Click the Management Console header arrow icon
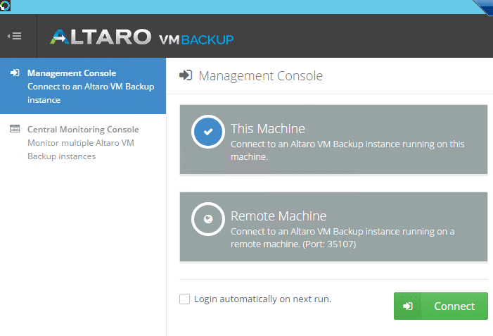This screenshot has width=493, height=336. [186, 75]
